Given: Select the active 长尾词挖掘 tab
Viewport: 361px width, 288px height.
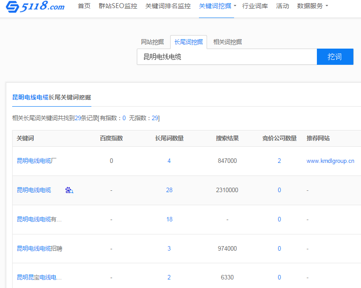Looking at the screenshot, I should coord(189,41).
